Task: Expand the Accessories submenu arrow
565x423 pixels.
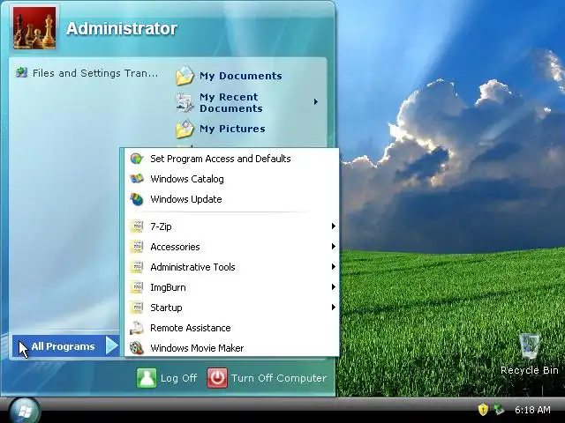Action: click(334, 247)
